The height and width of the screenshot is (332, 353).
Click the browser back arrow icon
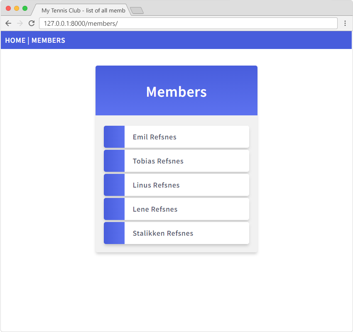tap(8, 23)
